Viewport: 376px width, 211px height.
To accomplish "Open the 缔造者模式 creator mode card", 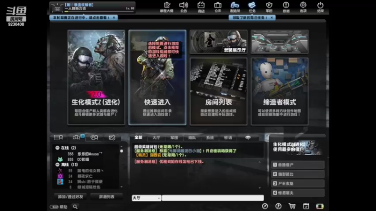I will [x=280, y=91].
